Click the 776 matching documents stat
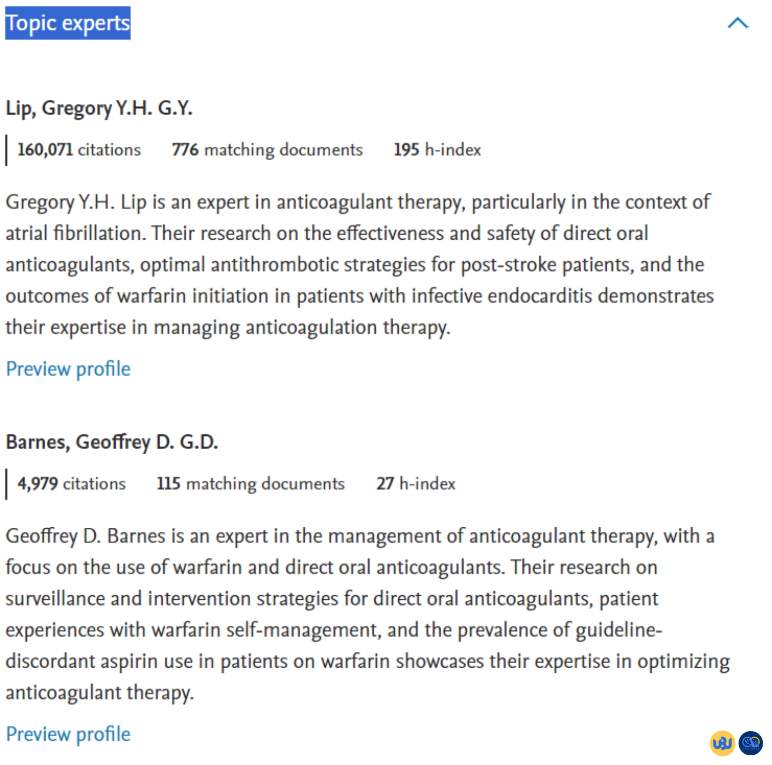Screen dimensions: 772x765 [267, 150]
